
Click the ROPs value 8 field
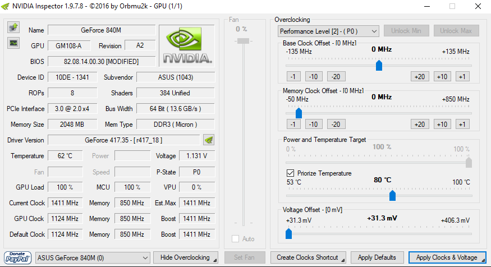pos(72,93)
